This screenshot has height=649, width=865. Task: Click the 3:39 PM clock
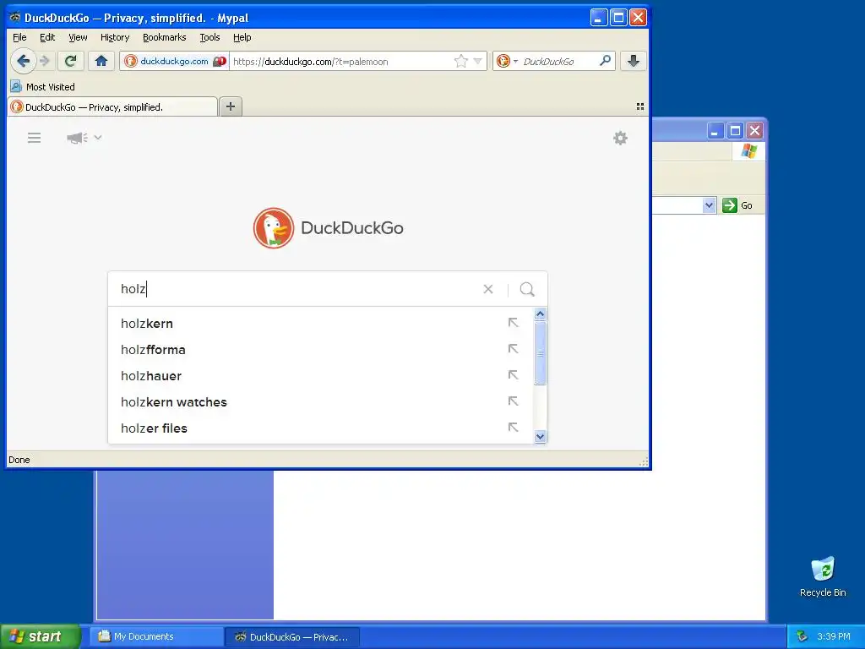click(x=834, y=636)
